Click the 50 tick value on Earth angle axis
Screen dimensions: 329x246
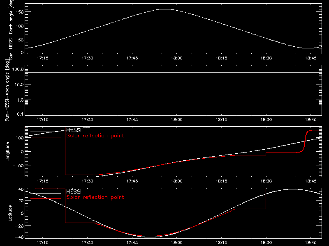21,40
